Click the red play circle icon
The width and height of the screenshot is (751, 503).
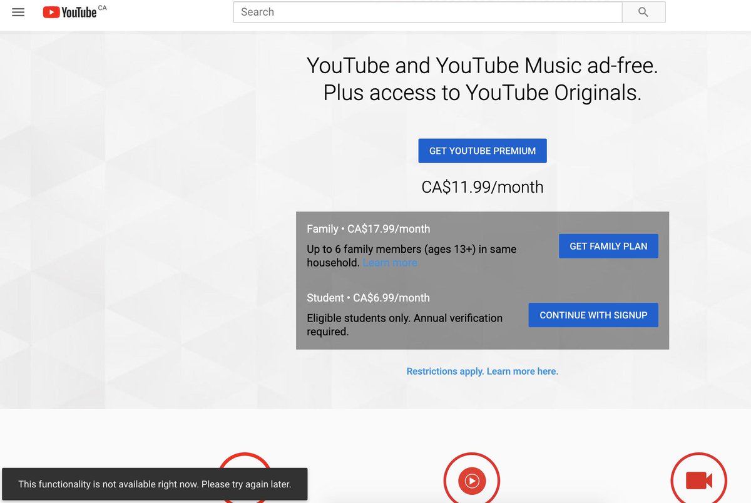coord(472,480)
